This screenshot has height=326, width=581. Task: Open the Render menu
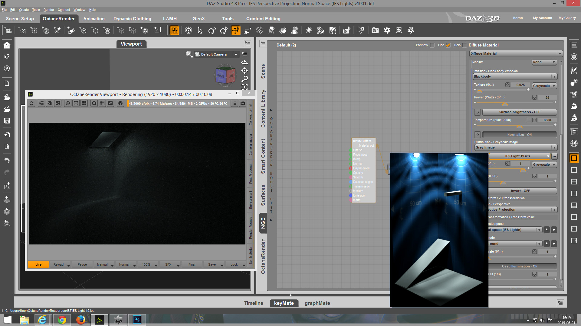click(x=49, y=10)
